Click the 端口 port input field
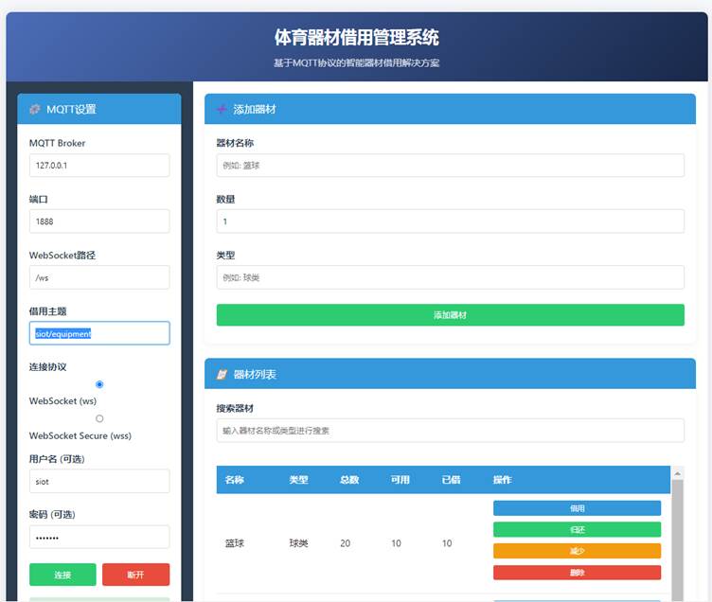 [x=99, y=221]
